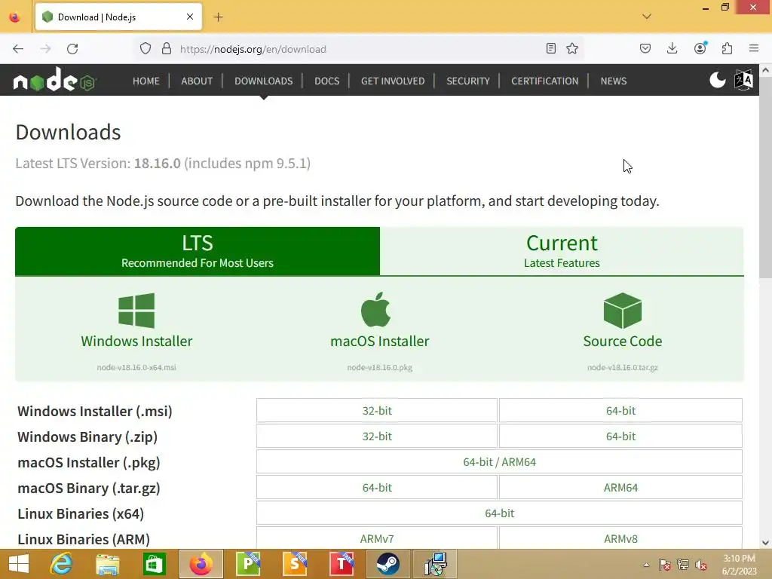Download via Windows Installer icon

click(x=136, y=311)
